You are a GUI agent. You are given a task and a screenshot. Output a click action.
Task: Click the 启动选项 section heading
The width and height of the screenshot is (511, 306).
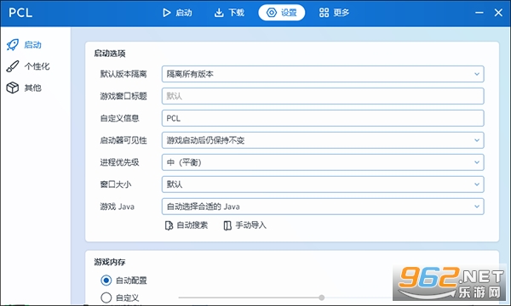(110, 54)
